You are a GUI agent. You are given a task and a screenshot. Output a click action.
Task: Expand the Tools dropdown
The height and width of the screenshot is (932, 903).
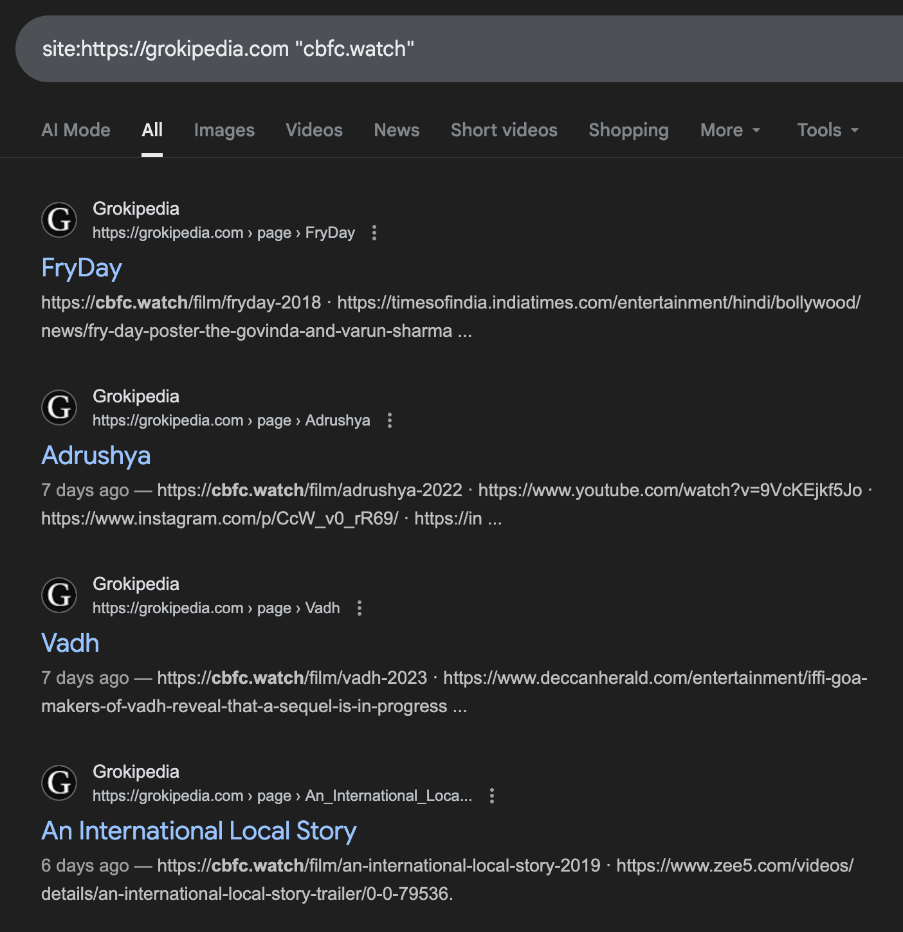pyautogui.click(x=827, y=130)
